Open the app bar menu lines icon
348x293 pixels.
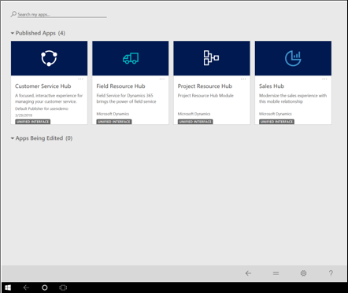276,273
